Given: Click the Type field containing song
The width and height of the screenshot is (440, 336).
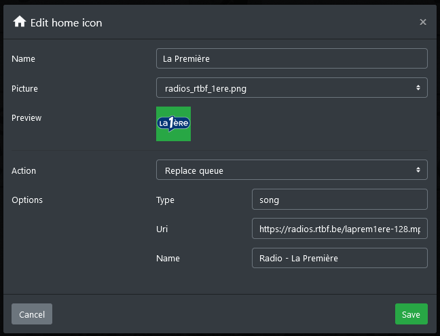Looking at the screenshot, I should (340, 200).
